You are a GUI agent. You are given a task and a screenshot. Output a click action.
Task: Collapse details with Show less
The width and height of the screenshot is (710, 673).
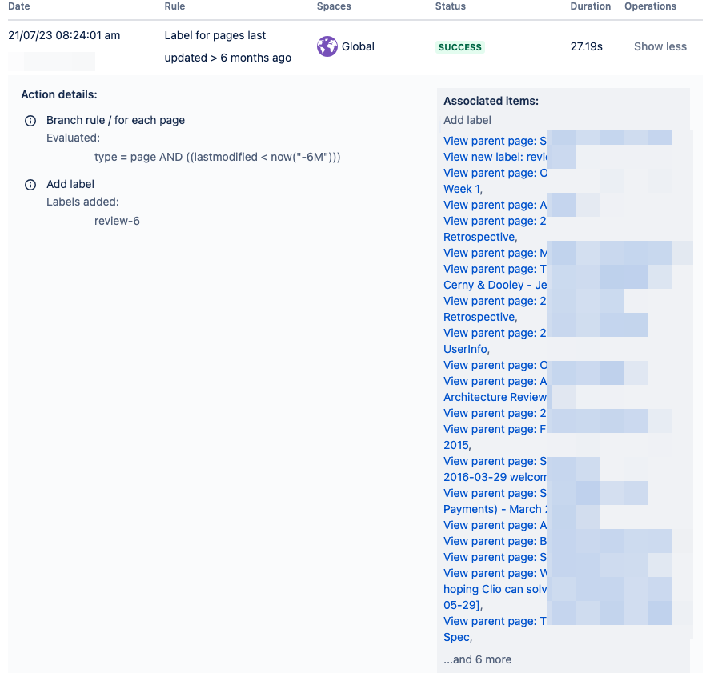point(660,46)
